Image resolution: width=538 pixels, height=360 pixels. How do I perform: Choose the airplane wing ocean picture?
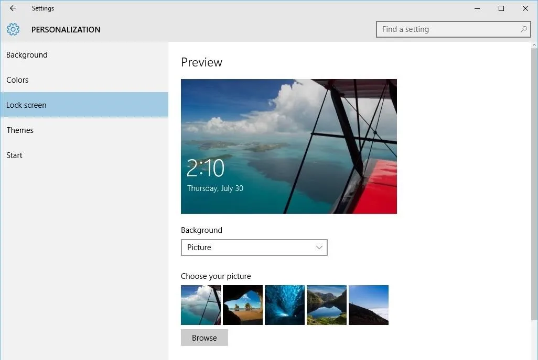[x=201, y=305]
